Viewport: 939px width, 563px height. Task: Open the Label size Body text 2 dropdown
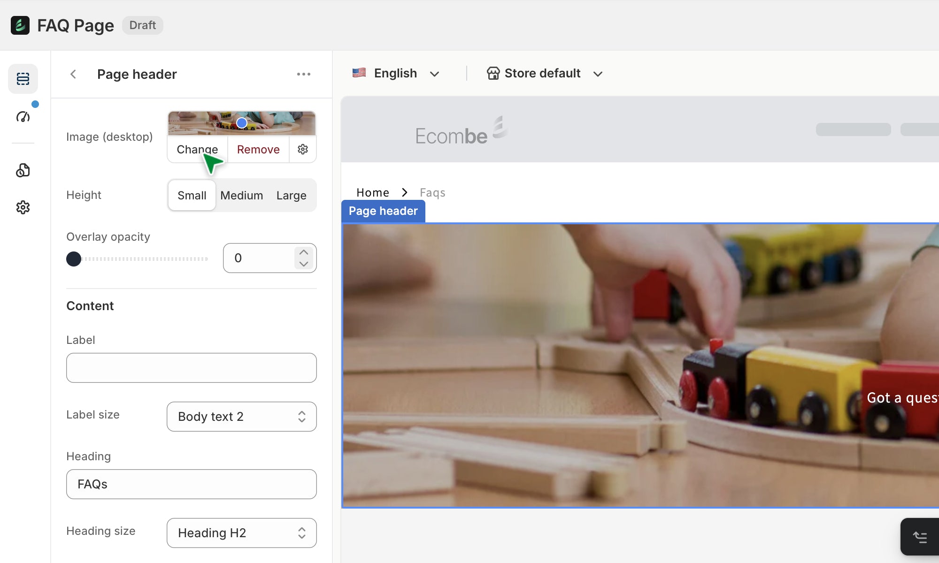(x=241, y=417)
